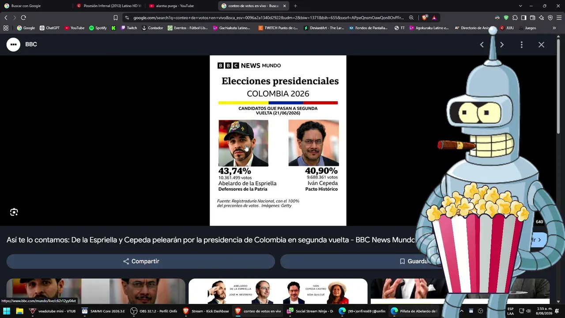Screen dimensions: 565x318
Task: Open the volume control in system tray
Action: pos(529,311)
